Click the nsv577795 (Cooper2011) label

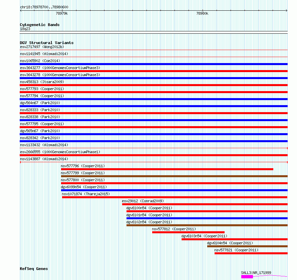[x=42, y=124]
